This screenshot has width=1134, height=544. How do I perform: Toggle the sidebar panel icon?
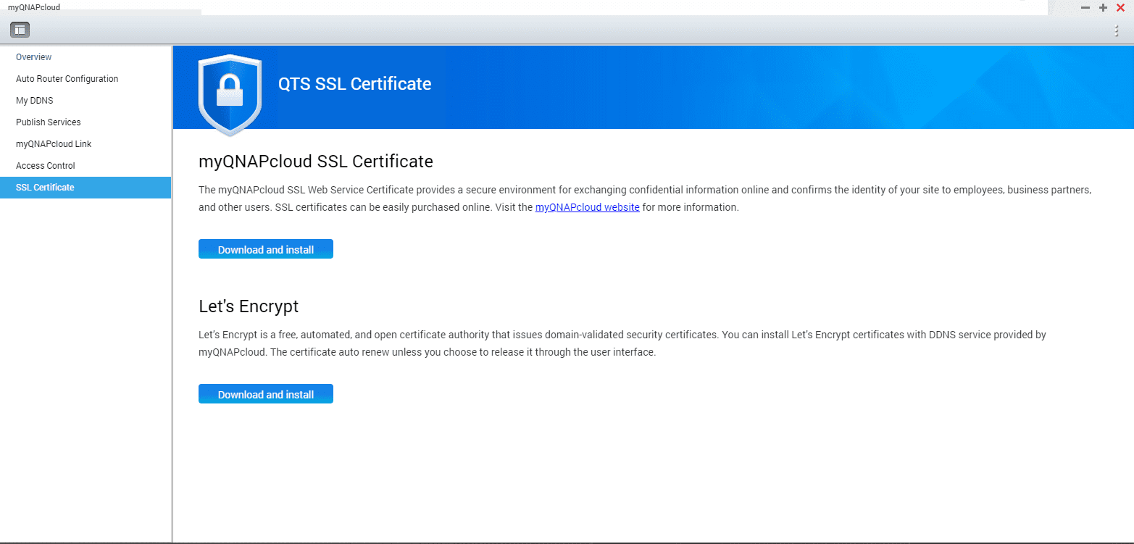click(20, 30)
